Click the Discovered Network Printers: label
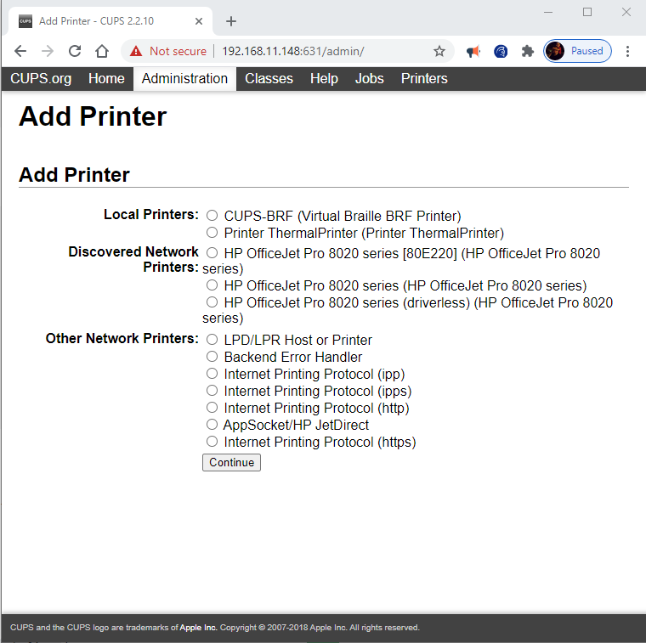This screenshot has width=646, height=643. (133, 259)
